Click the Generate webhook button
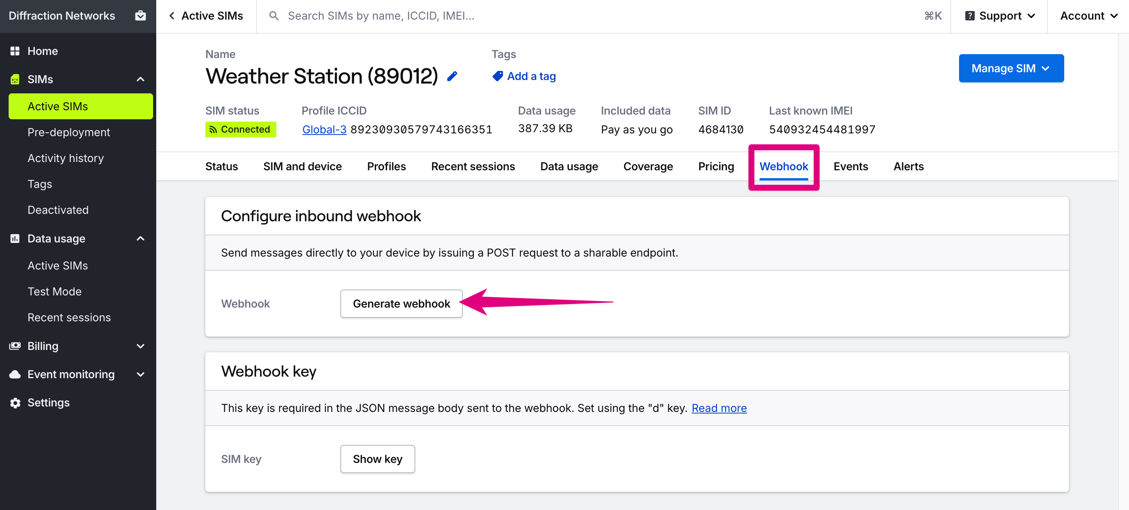The height and width of the screenshot is (510, 1129). click(401, 304)
